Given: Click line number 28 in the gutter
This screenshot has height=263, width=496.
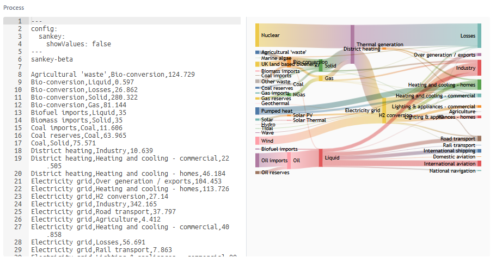Looking at the screenshot, I should [17, 242].
